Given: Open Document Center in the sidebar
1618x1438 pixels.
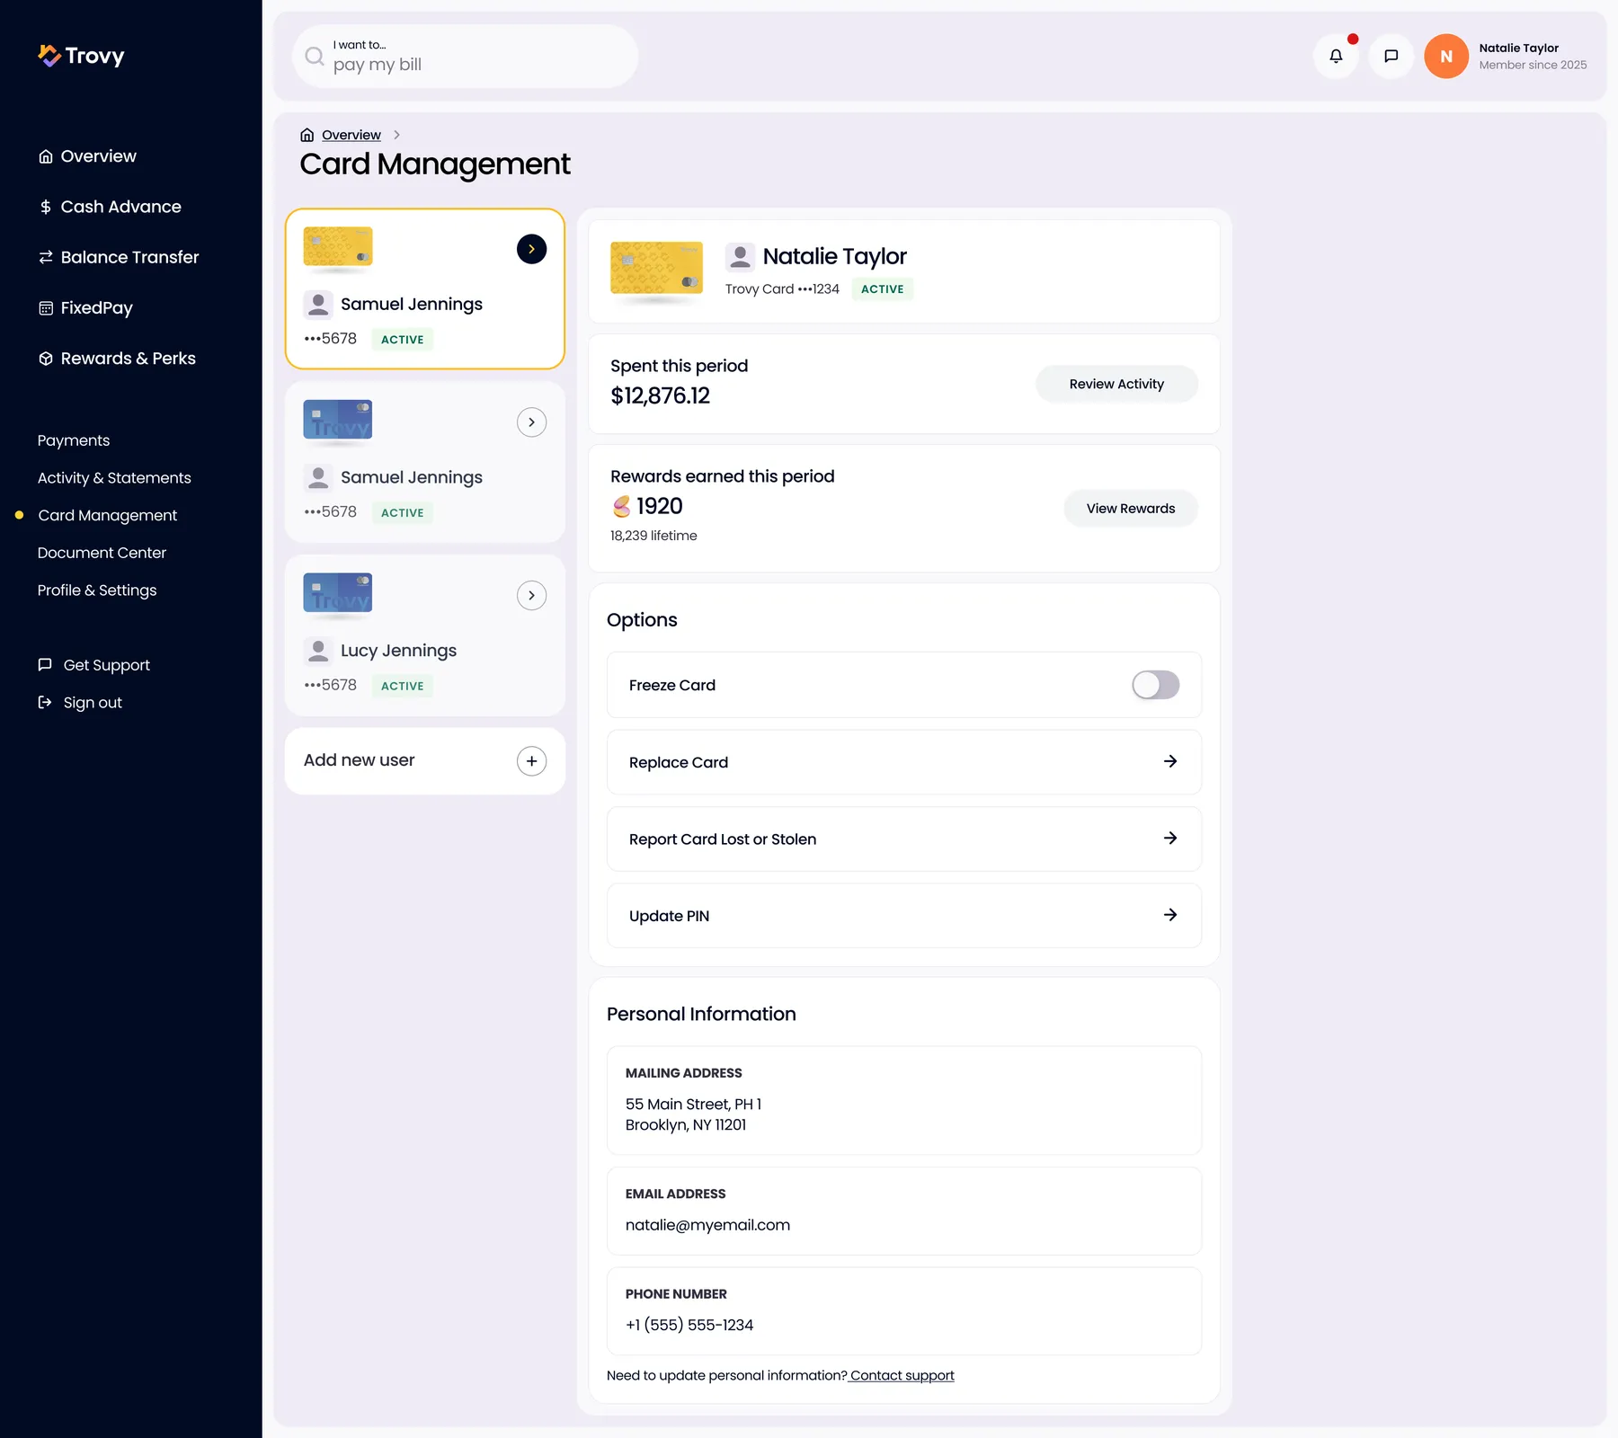Looking at the screenshot, I should (x=102, y=553).
